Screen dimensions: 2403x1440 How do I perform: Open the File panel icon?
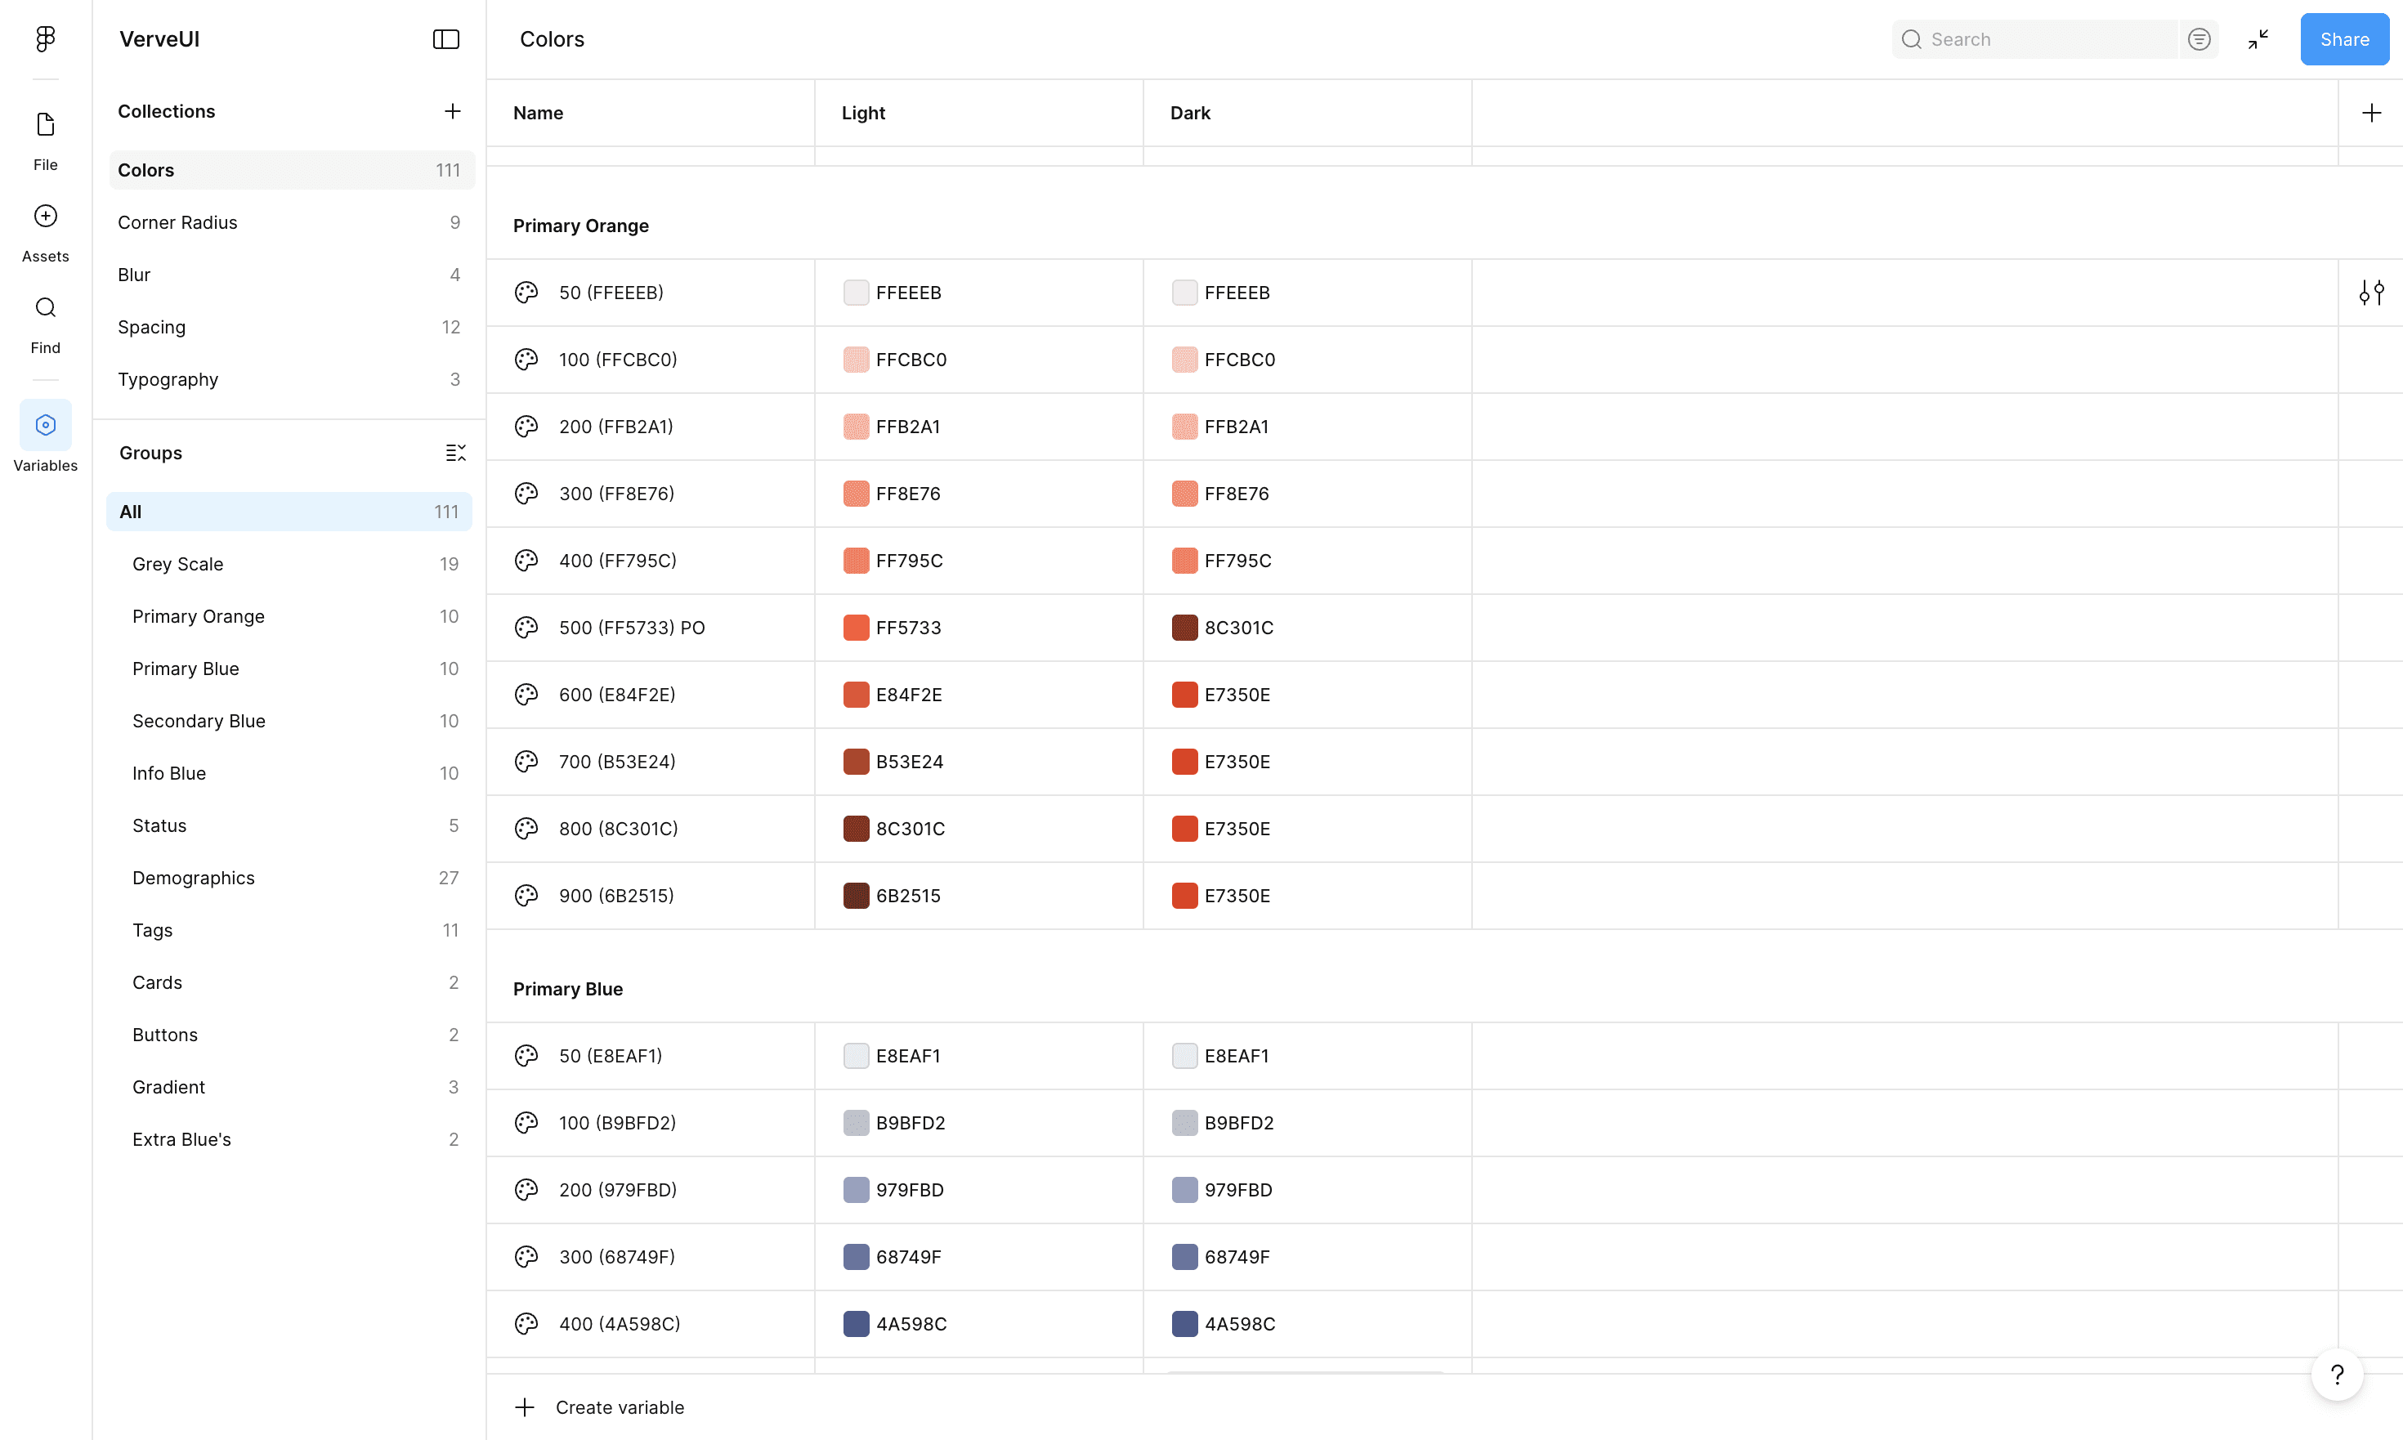pos(45,124)
